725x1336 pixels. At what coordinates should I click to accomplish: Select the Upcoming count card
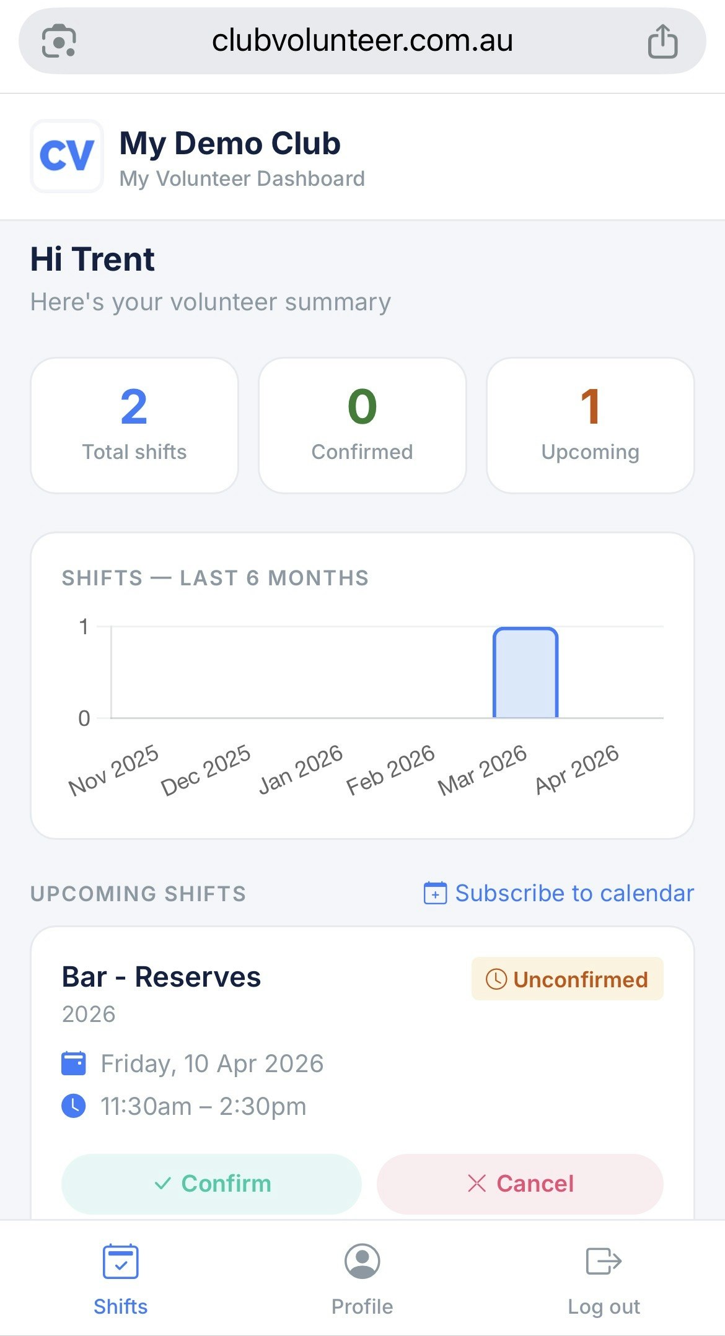tap(591, 426)
